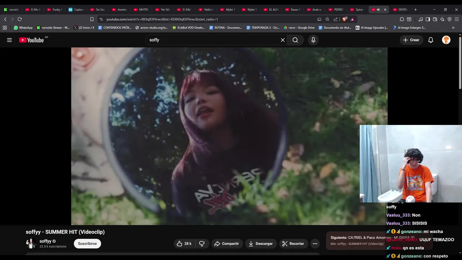Create a clip with Recortar

(293, 244)
